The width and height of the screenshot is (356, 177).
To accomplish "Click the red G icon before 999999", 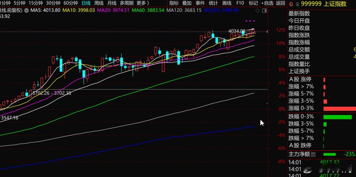I will [x=291, y=4].
